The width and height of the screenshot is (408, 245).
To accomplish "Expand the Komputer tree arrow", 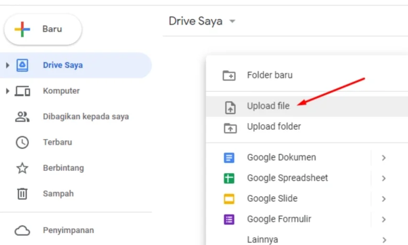I will [x=7, y=91].
